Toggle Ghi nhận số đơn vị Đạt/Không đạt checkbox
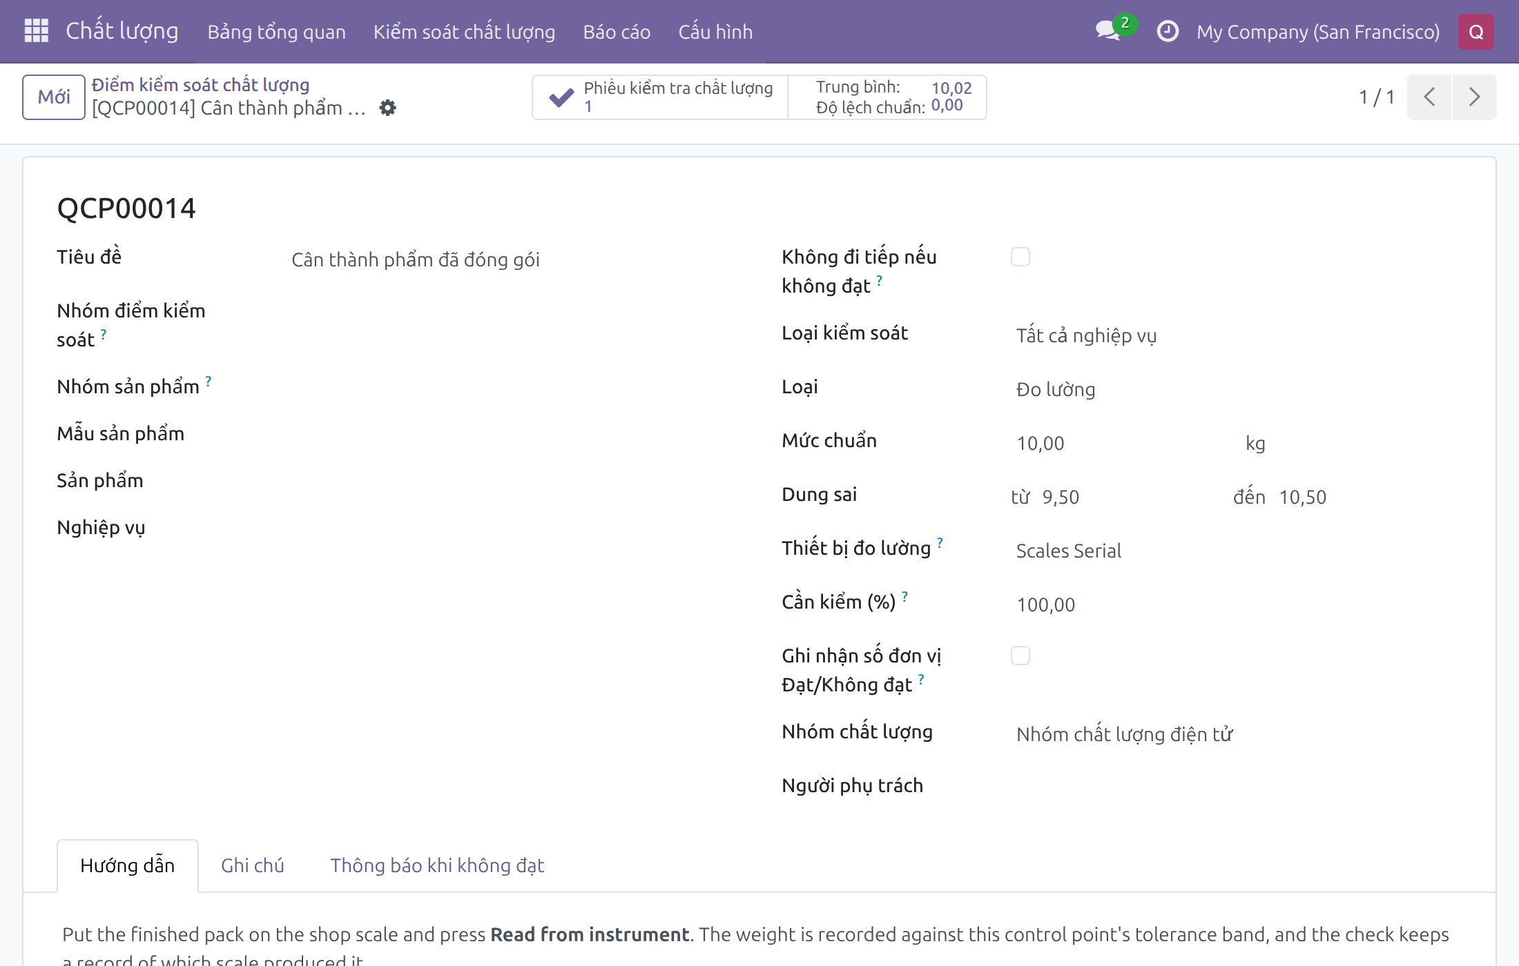This screenshot has width=1519, height=966. point(1020,655)
